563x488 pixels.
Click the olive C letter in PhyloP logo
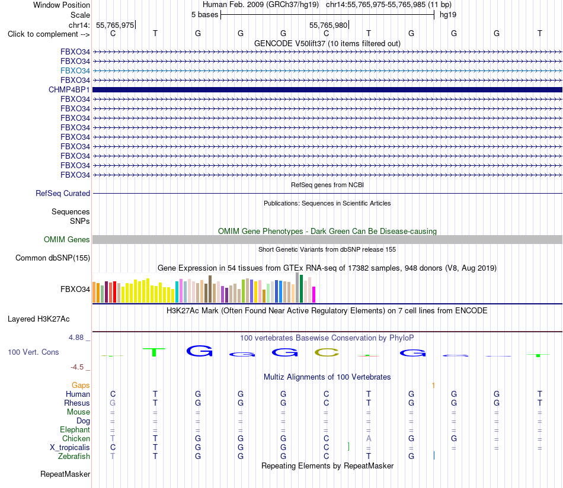coord(327,352)
